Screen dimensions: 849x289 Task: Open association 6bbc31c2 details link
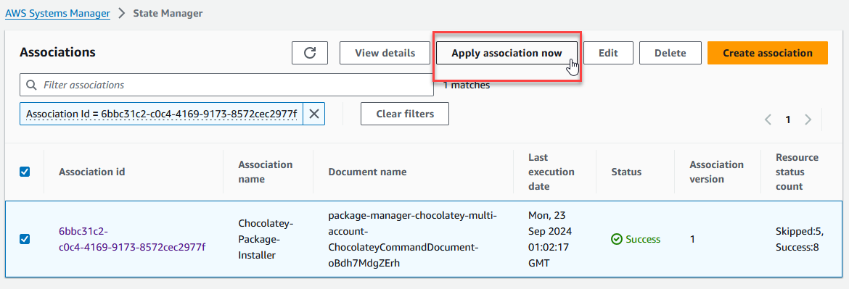pos(132,239)
